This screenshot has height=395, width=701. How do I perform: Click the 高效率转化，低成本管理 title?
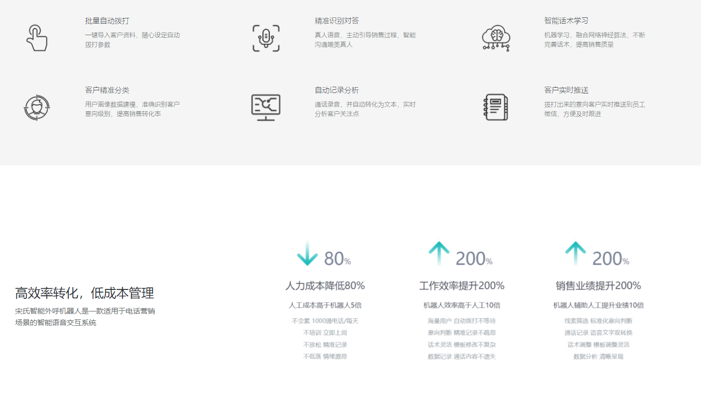coord(85,293)
